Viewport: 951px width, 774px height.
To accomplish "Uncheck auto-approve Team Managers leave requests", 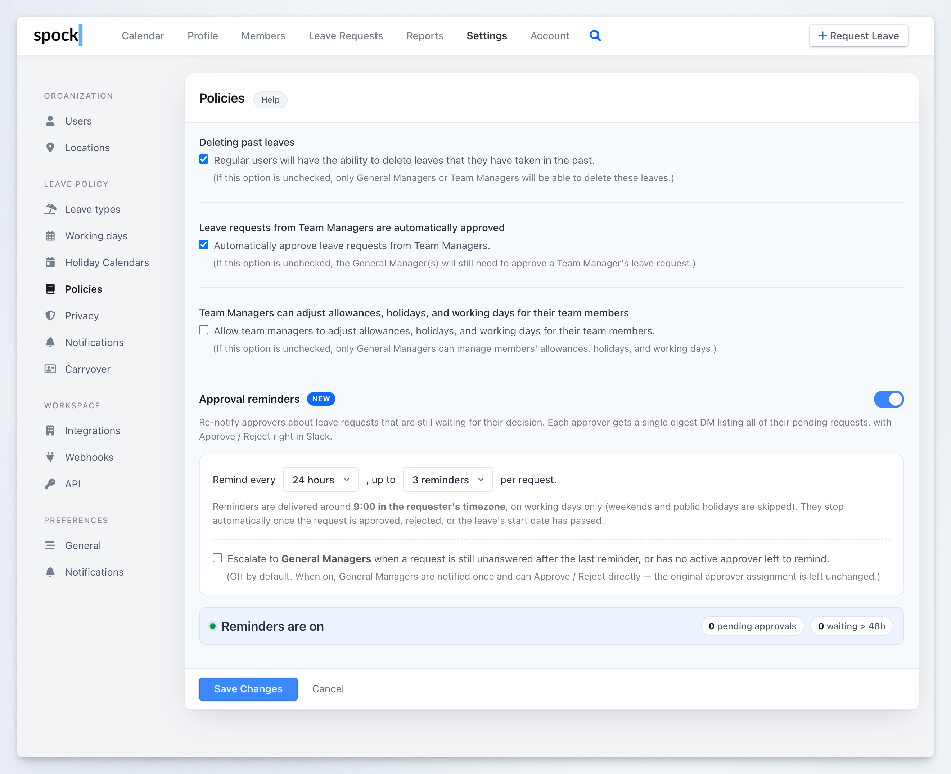I will tap(204, 245).
